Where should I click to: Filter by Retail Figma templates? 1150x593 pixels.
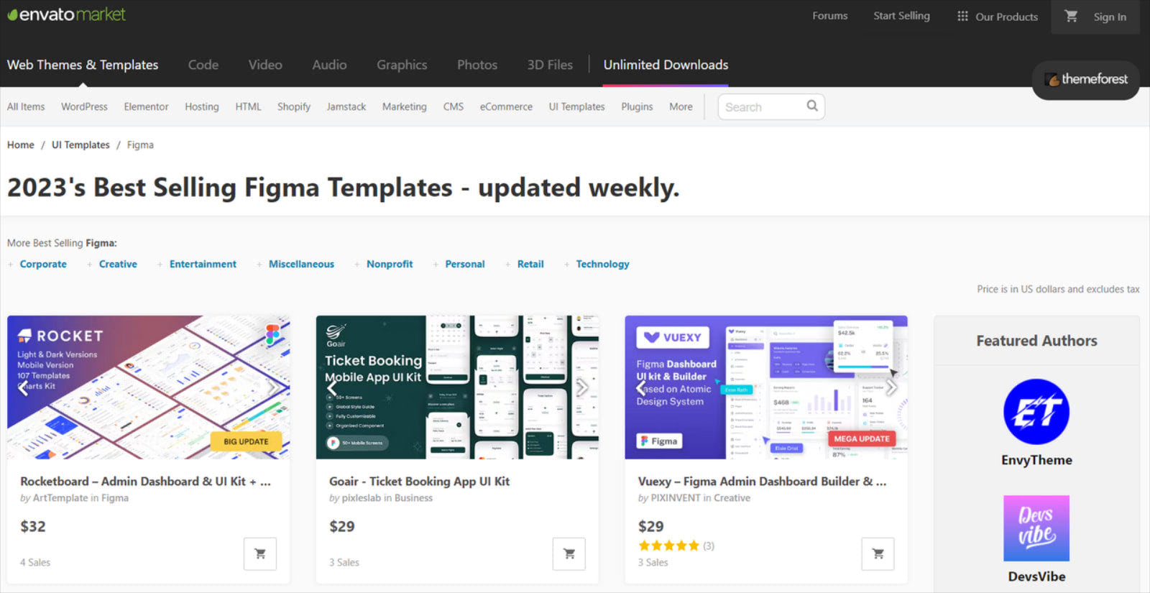tap(530, 264)
